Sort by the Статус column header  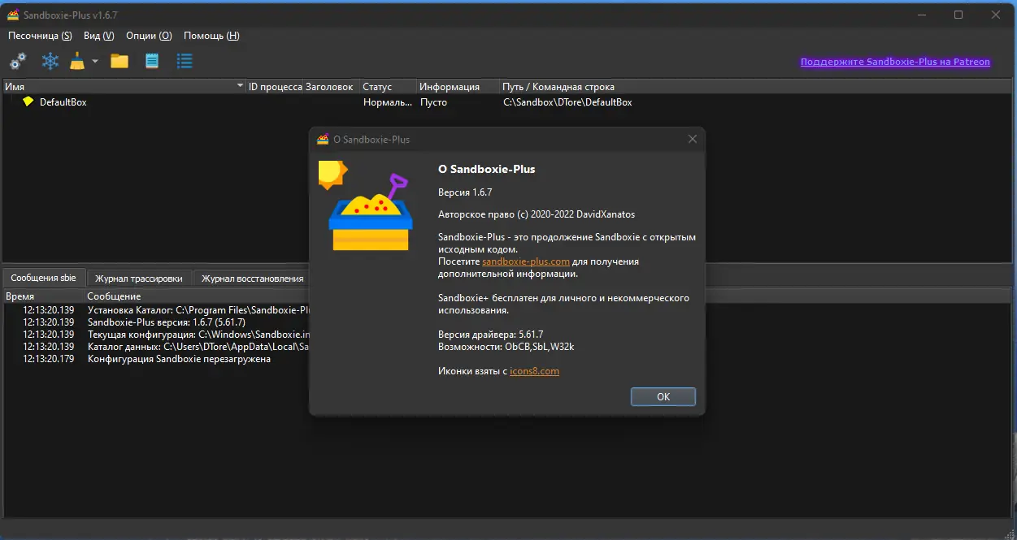pos(389,86)
